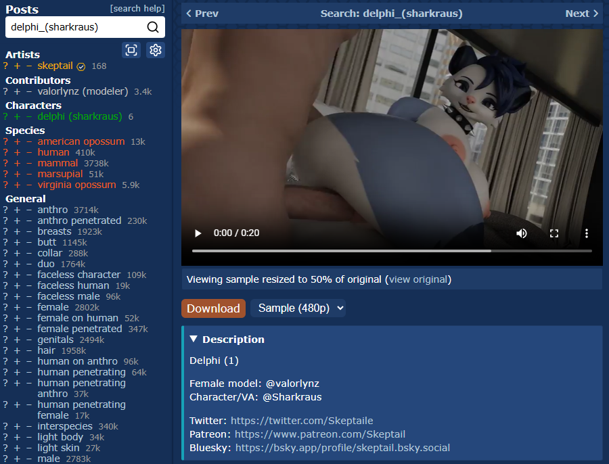Open the light body tag link

60,437
